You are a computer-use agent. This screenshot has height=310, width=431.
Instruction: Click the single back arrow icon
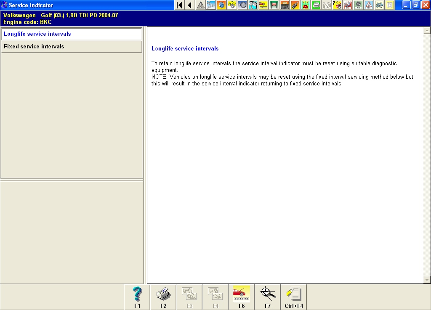coord(190,5)
